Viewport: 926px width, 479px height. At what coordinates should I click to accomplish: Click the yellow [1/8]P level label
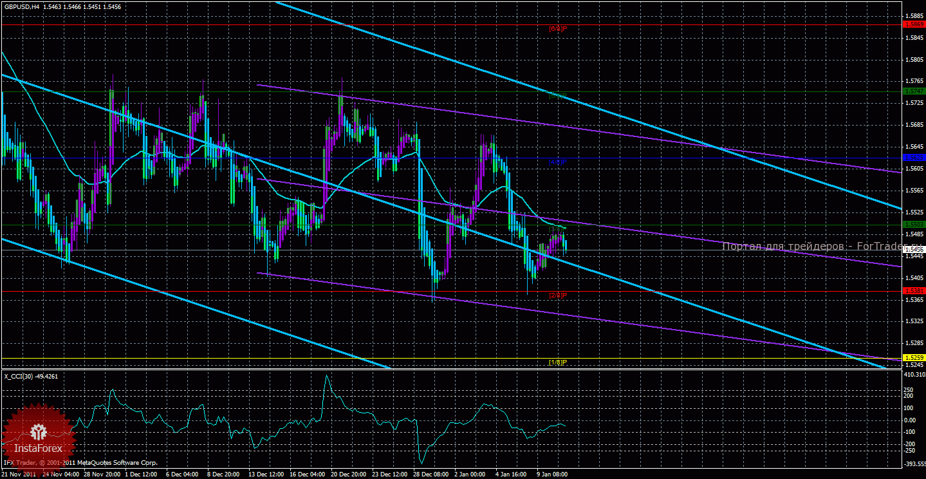(x=557, y=362)
